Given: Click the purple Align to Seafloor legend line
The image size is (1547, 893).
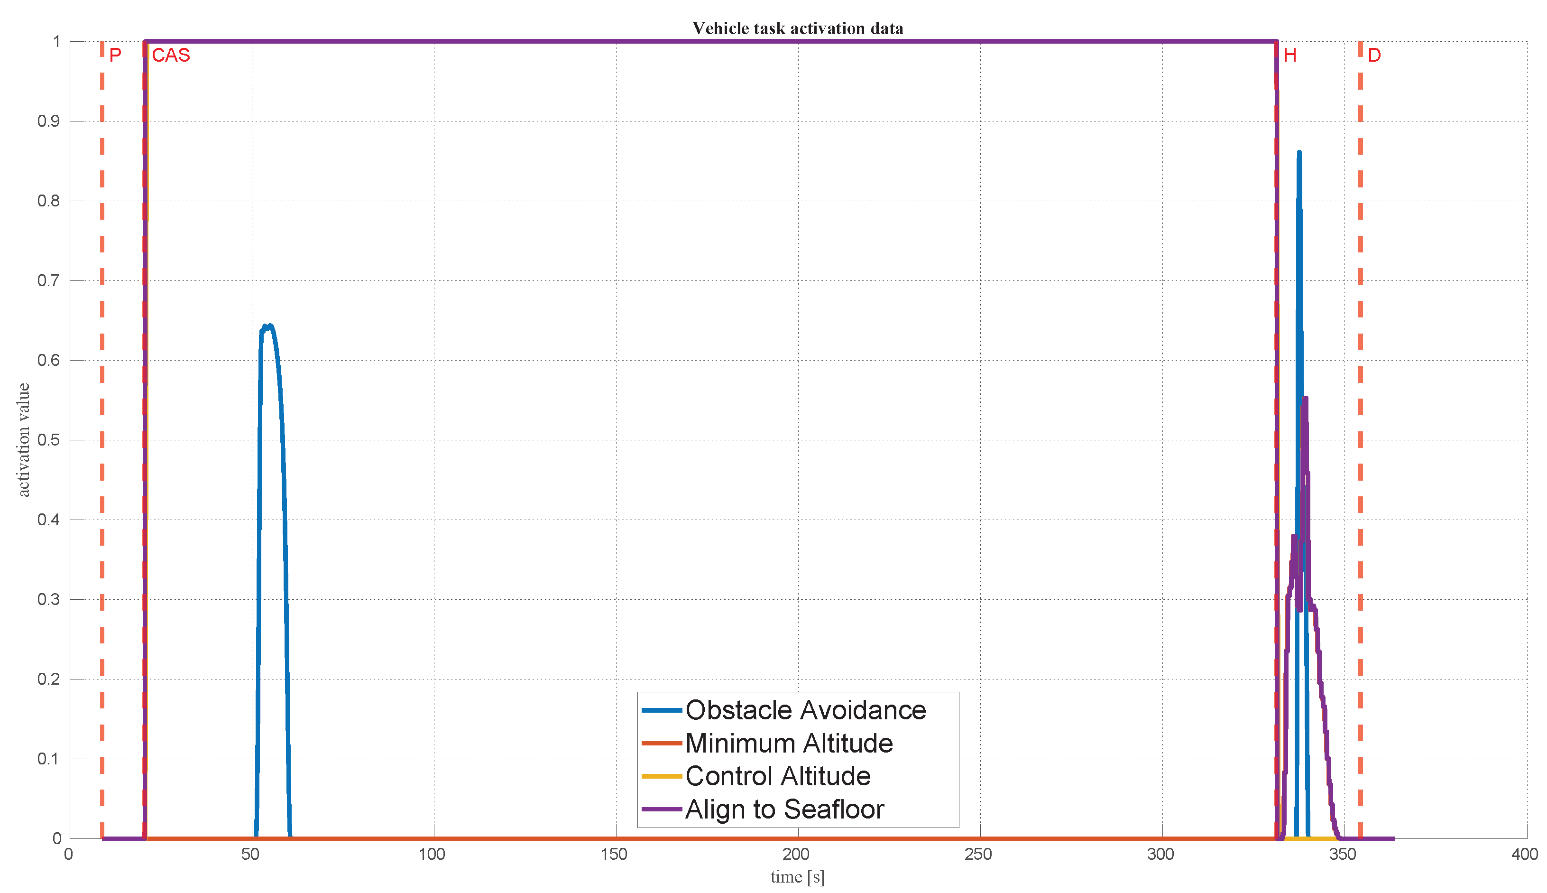Looking at the screenshot, I should 661,809.
